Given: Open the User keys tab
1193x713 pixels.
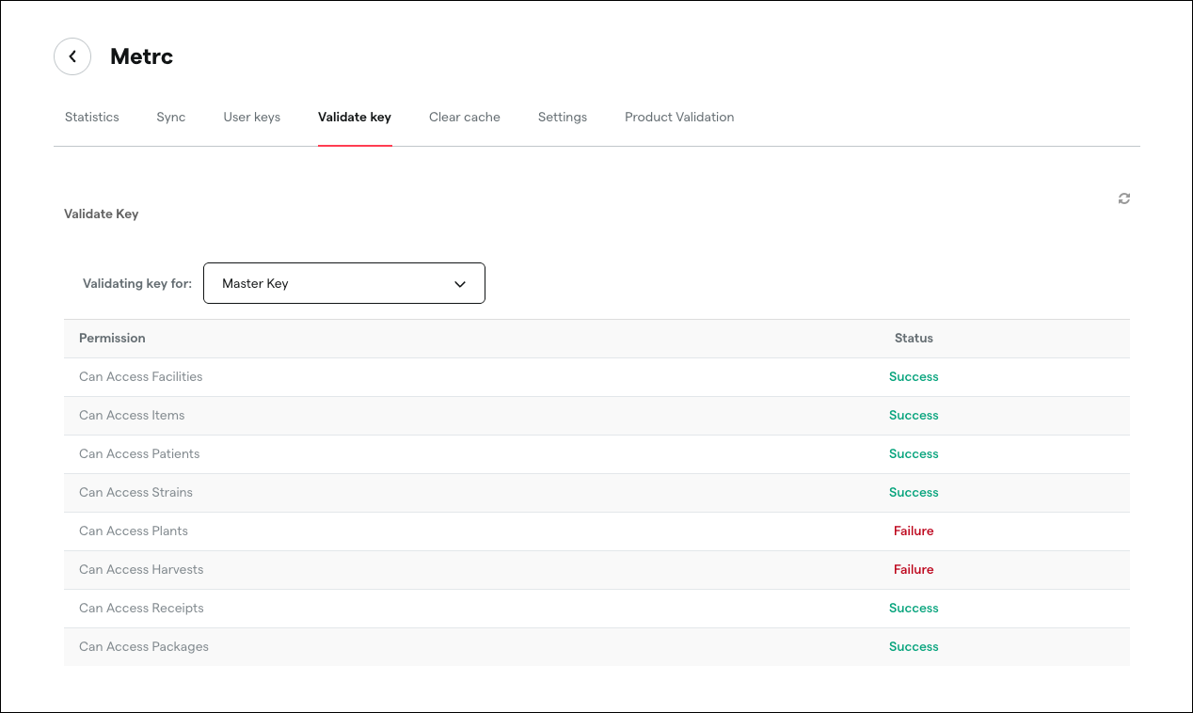Looking at the screenshot, I should pyautogui.click(x=252, y=118).
